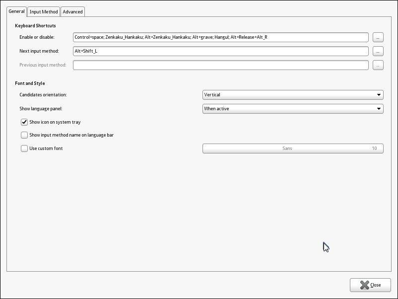Click the Previous input method shortcut field
Screen dimensions: 398x299
pyautogui.click(x=220, y=65)
